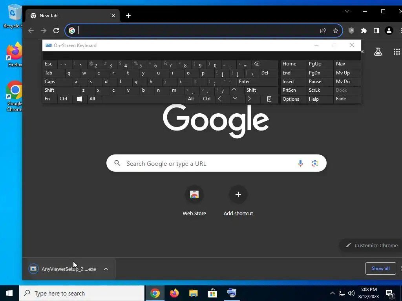
Task: Tap up arrow key on On-Screen Keyboard
Action: (234, 90)
